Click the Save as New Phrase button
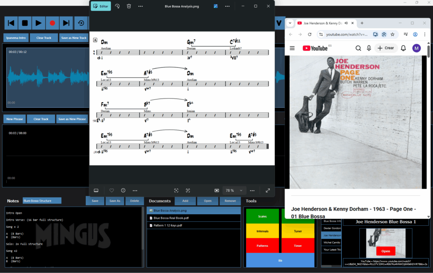Image resolution: width=433 pixels, height=273 pixels. tap(72, 119)
